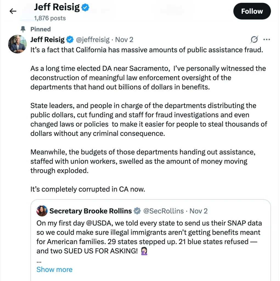The height and width of the screenshot is (281, 280).
Task: Open the @SecRollins handle in quoted post
Action: [x=163, y=211]
